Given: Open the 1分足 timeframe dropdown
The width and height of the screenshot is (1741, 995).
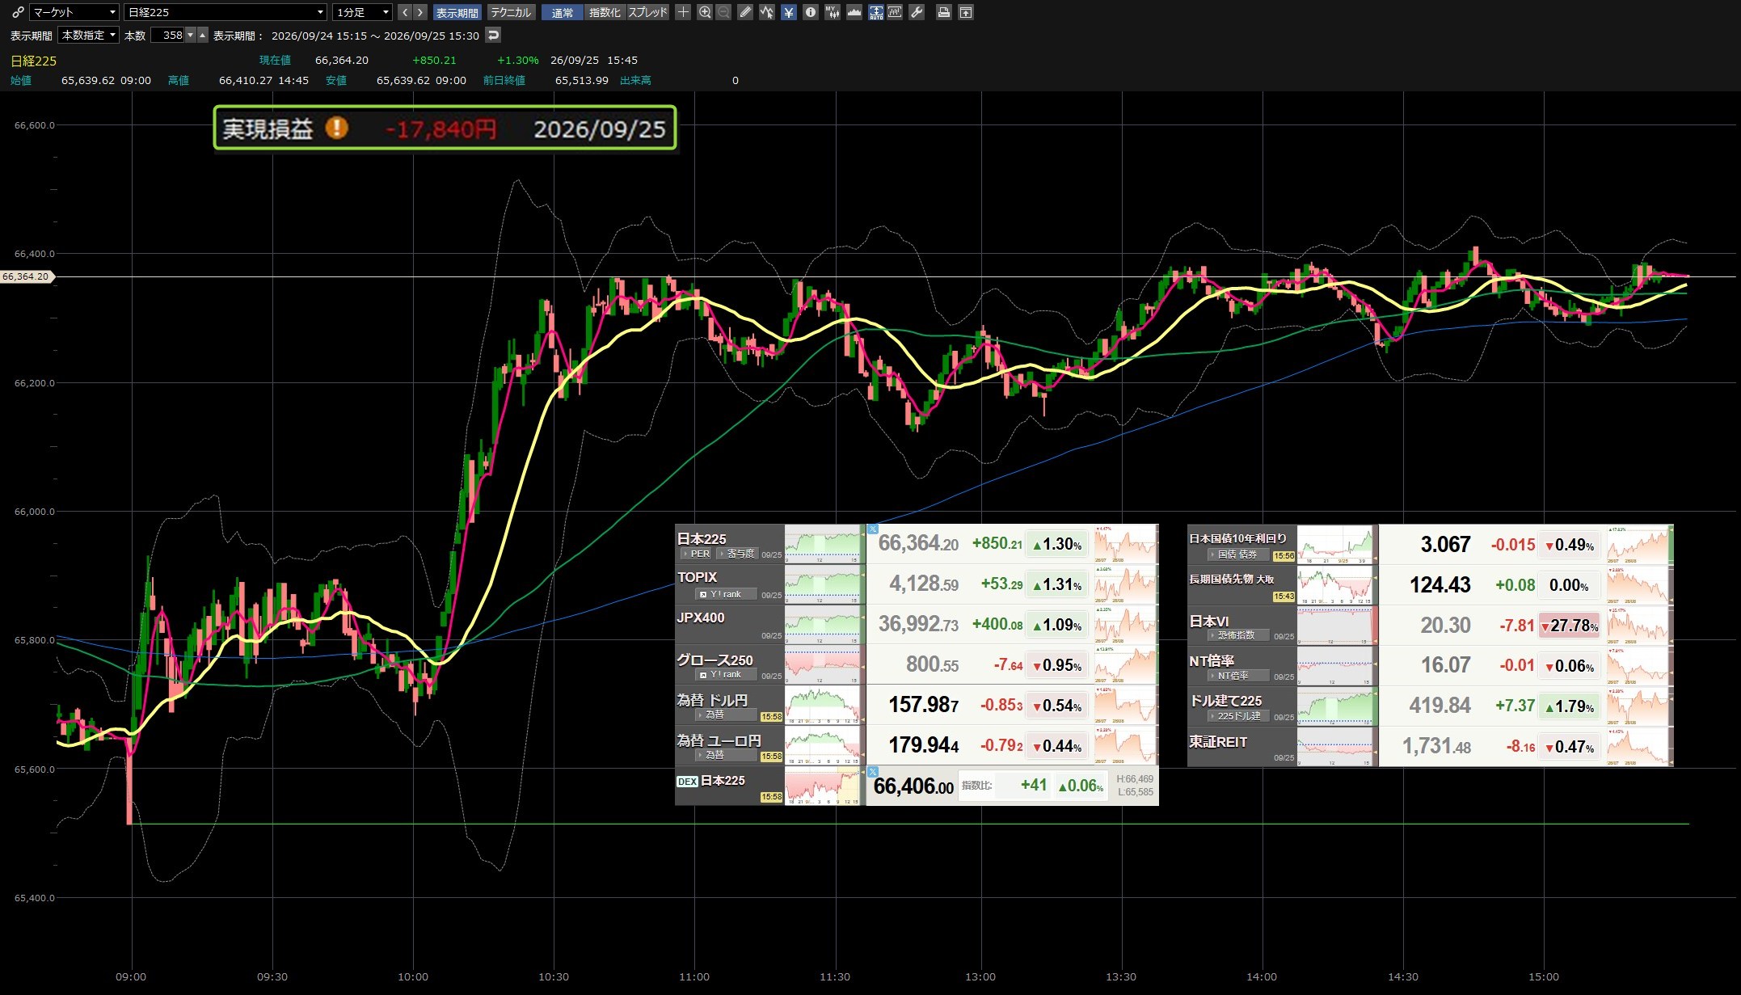Looking at the screenshot, I should (362, 12).
